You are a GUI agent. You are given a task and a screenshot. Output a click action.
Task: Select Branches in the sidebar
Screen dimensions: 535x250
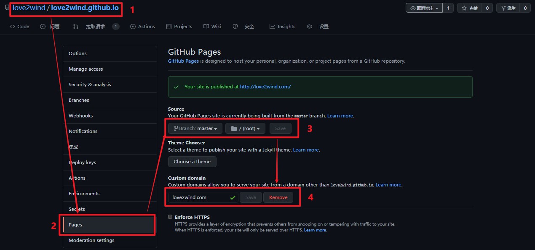pyautogui.click(x=110, y=100)
